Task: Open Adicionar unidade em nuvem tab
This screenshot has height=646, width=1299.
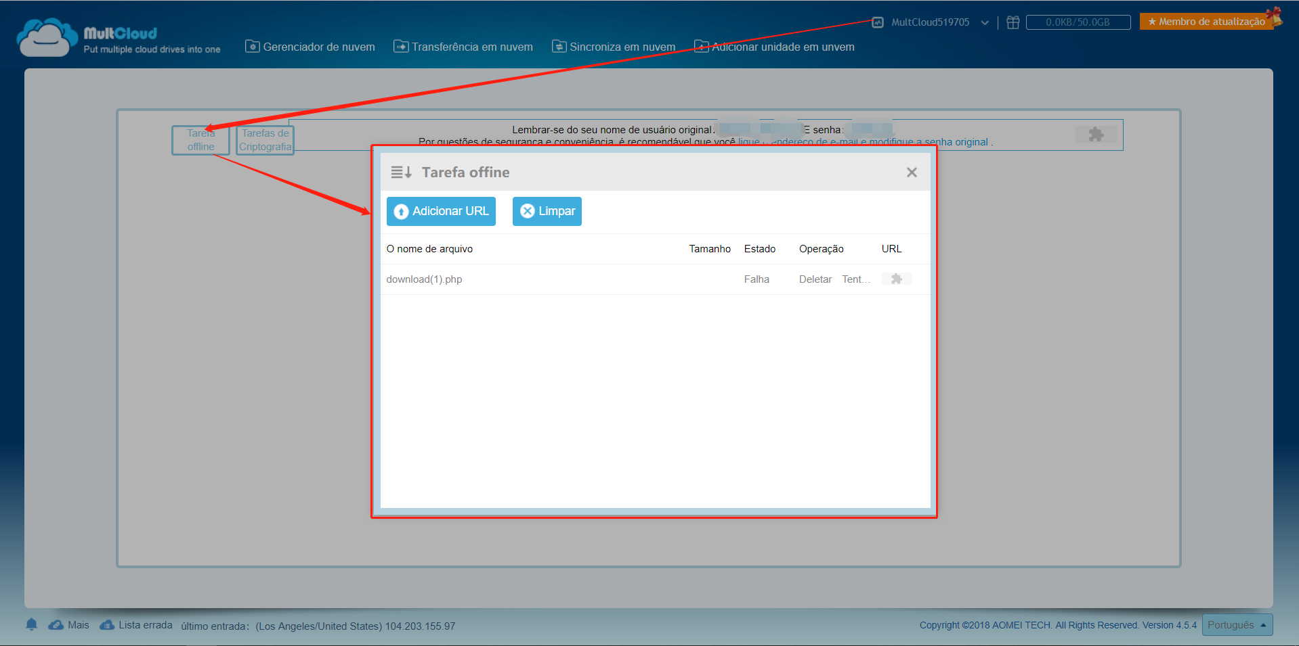Action: 774,47
